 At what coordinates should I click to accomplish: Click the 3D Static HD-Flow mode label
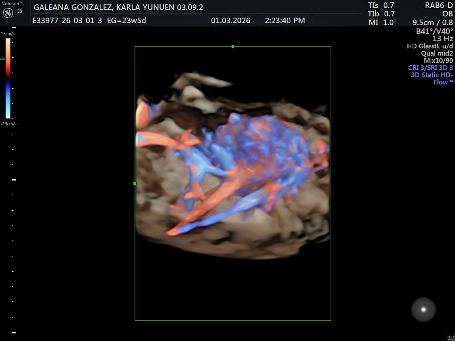pos(432,78)
